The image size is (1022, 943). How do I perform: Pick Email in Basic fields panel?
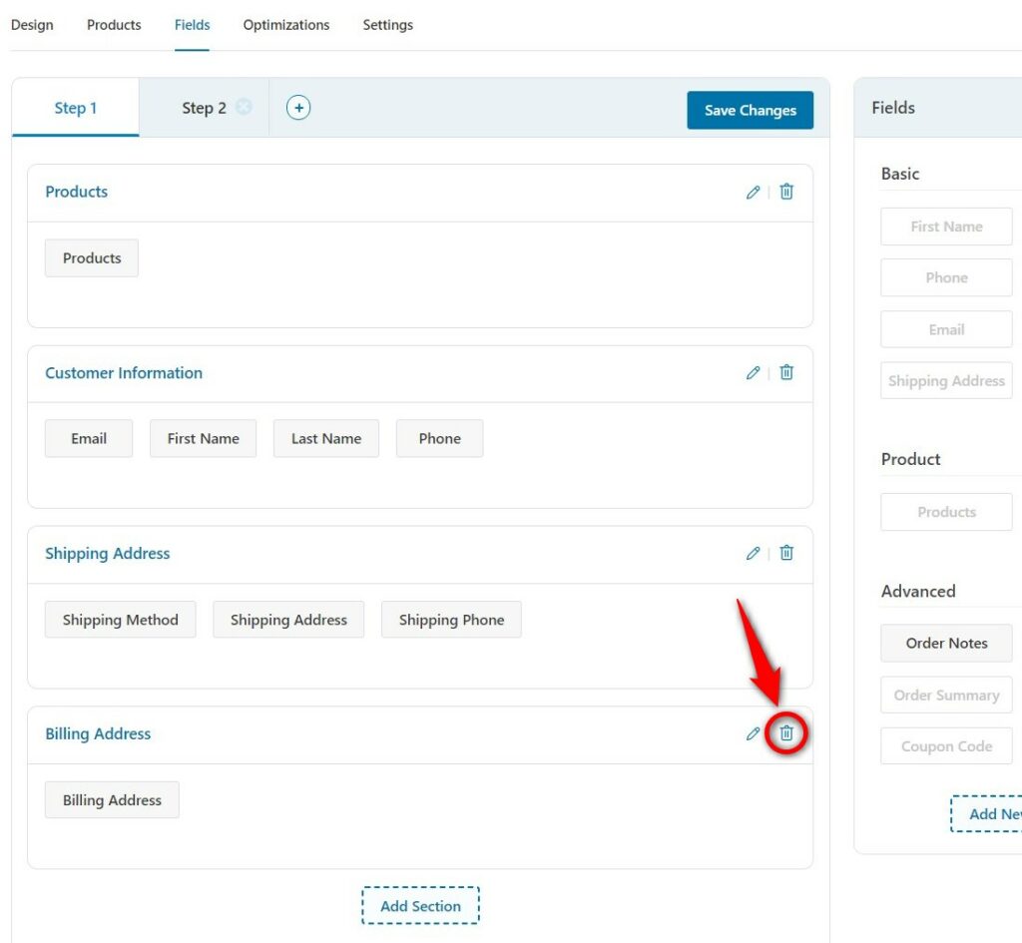(946, 329)
